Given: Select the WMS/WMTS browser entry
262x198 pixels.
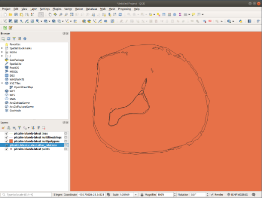Looking at the screenshot, I should click(17, 80).
